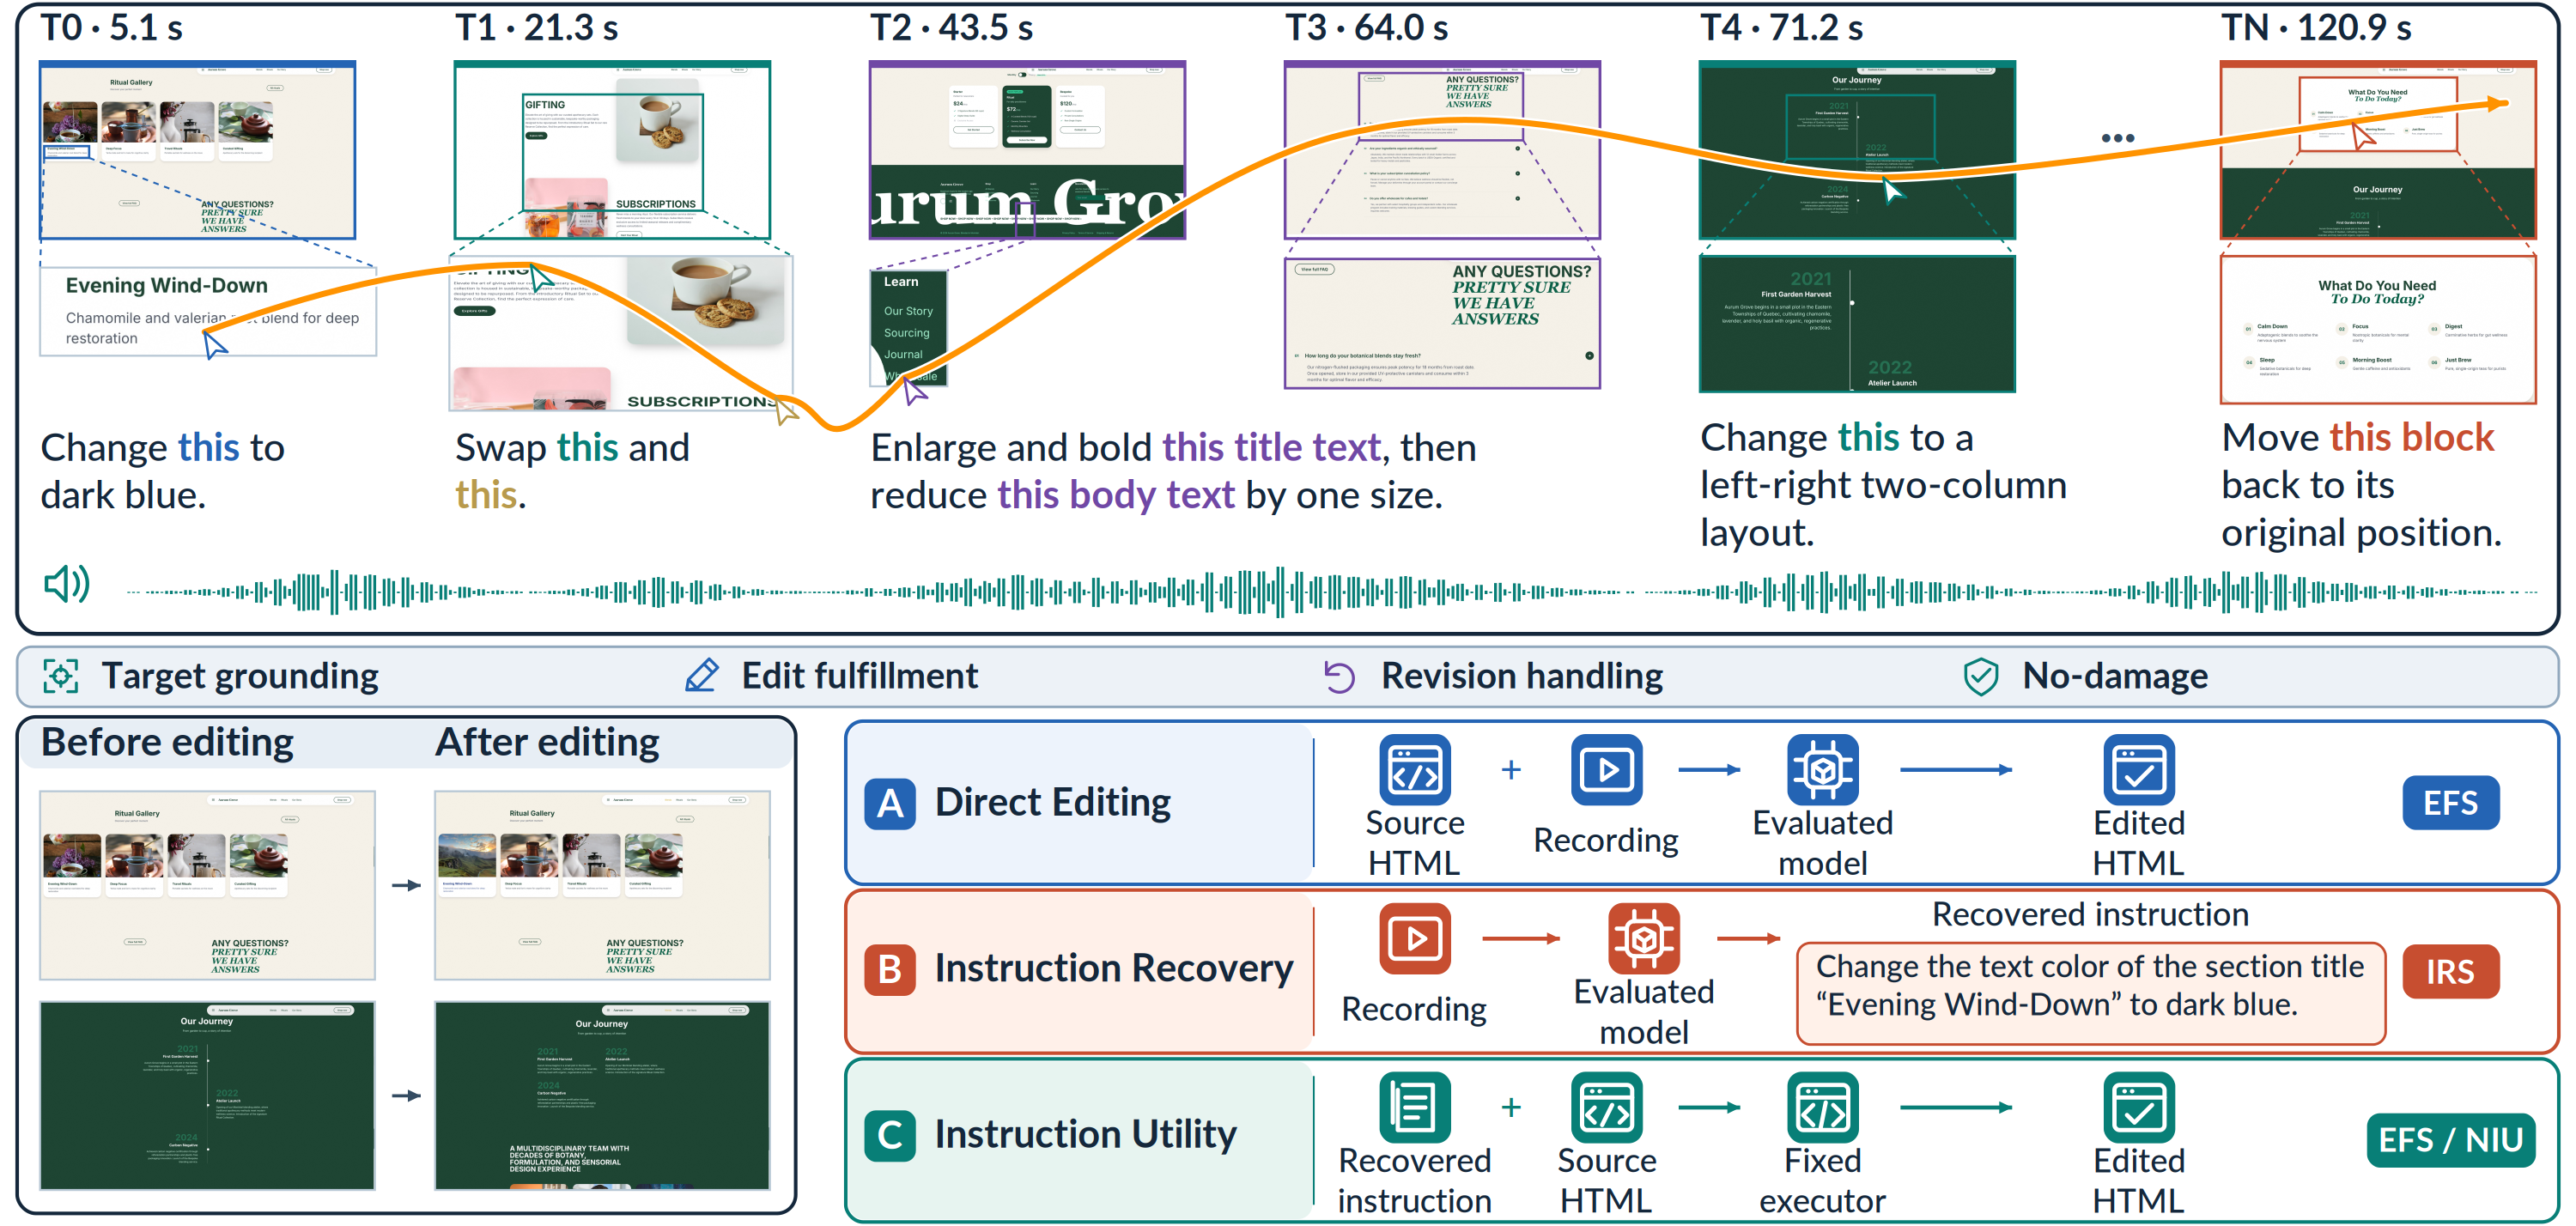The height and width of the screenshot is (1226, 2576).
Task: Click the blue Edited HTML icon in Direct Editing row
Action: click(x=2139, y=770)
